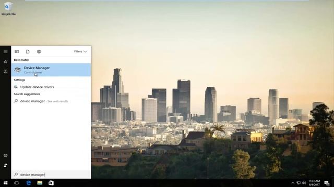Open the Windows Start menu
The height and width of the screenshot is (187, 334).
click(x=6, y=183)
